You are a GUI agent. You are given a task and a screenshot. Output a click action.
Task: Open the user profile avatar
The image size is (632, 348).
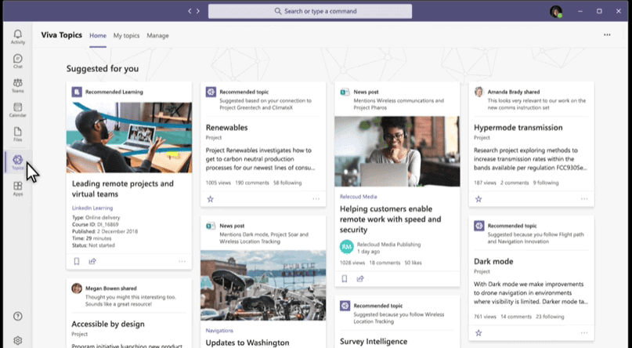pos(556,11)
